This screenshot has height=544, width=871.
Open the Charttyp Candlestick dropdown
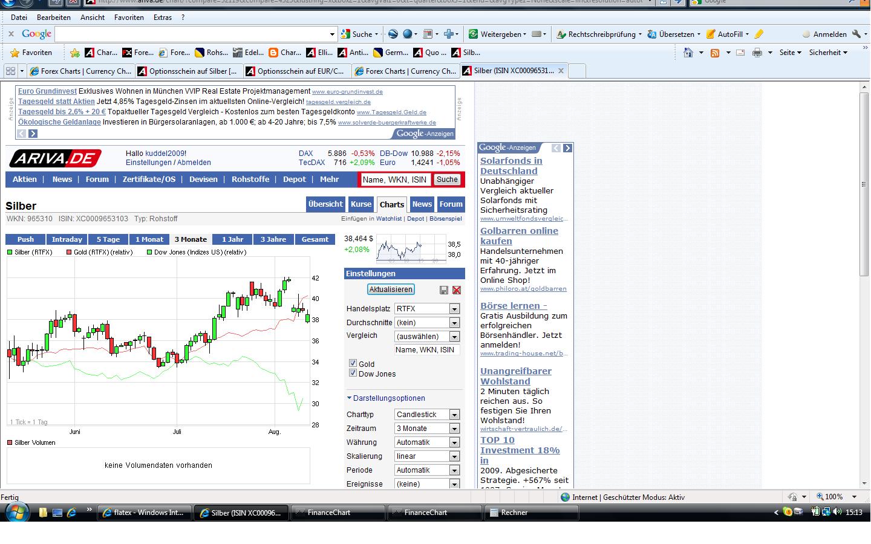click(427, 415)
